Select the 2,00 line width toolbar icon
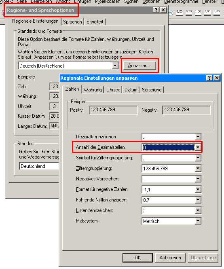This screenshot has height=269, width=224. pyautogui.click(x=207, y=13)
